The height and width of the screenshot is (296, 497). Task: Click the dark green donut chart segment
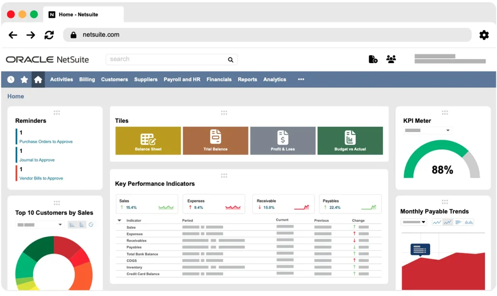point(40,249)
